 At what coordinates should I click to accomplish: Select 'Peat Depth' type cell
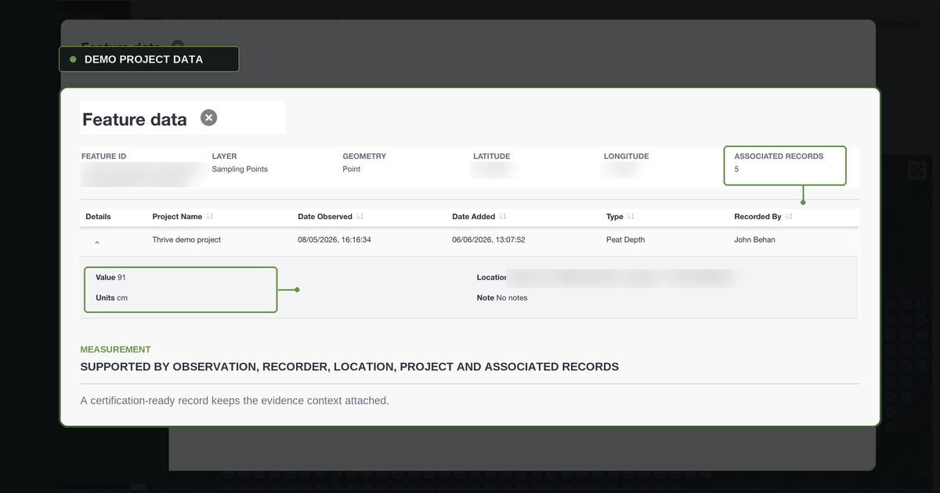pos(625,240)
